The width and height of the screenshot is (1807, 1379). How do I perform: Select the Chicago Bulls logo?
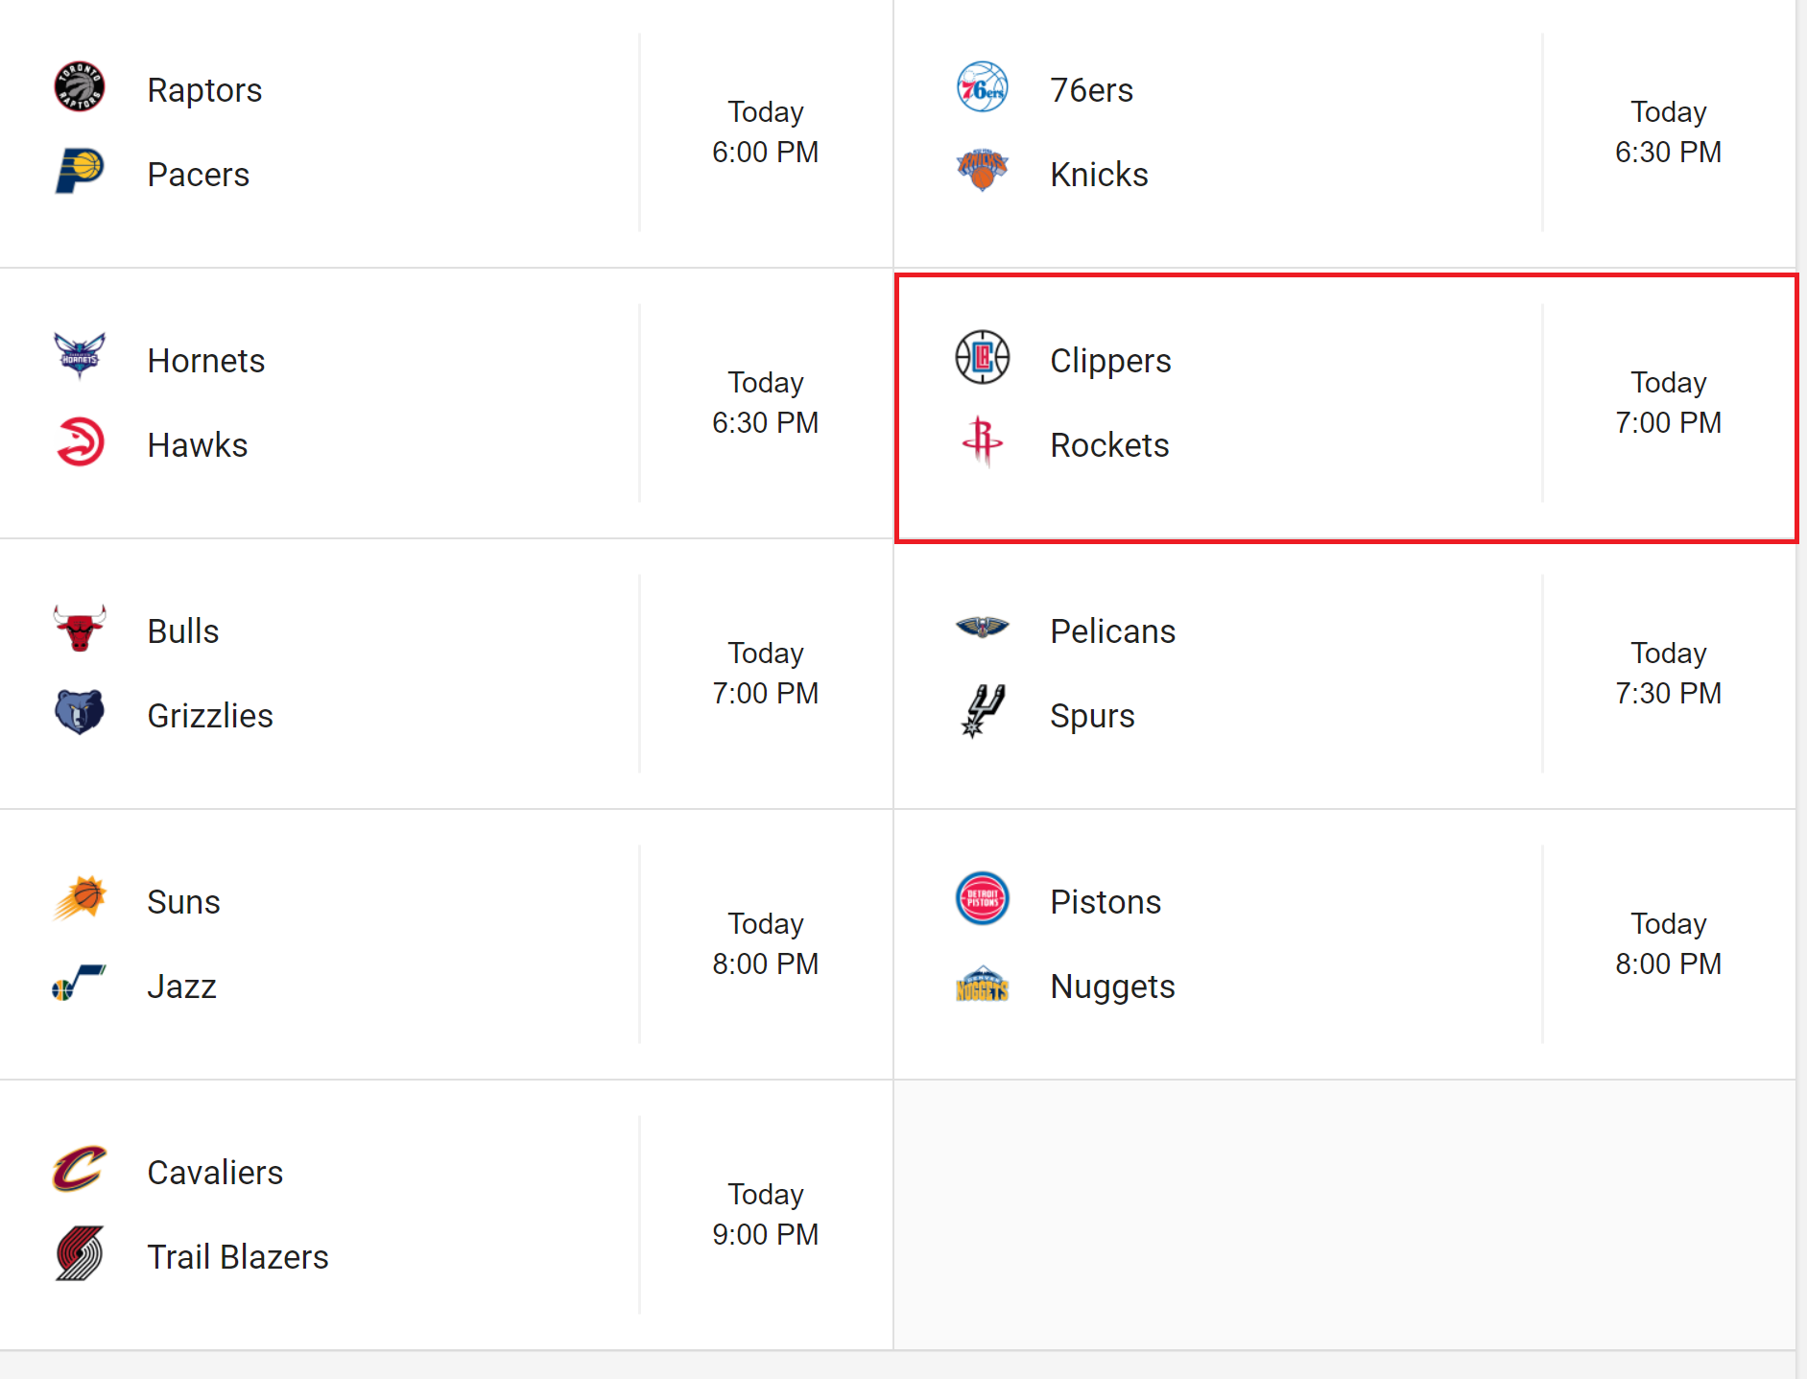point(80,628)
